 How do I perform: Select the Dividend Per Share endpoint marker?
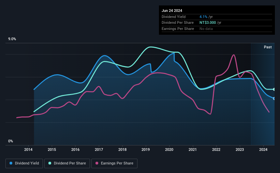click(274, 89)
